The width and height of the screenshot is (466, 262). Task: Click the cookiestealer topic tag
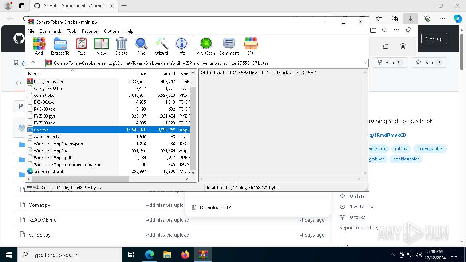coord(406,159)
